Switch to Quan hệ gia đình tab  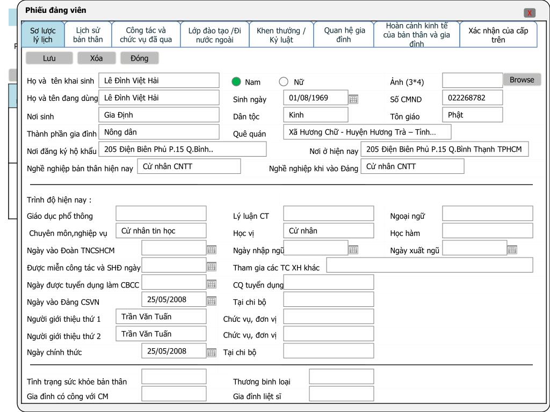pyautogui.click(x=344, y=35)
